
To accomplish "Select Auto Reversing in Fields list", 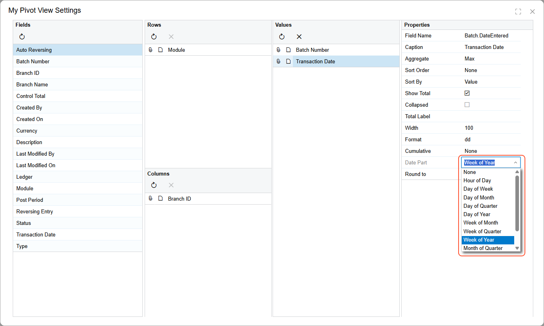I will click(x=77, y=50).
